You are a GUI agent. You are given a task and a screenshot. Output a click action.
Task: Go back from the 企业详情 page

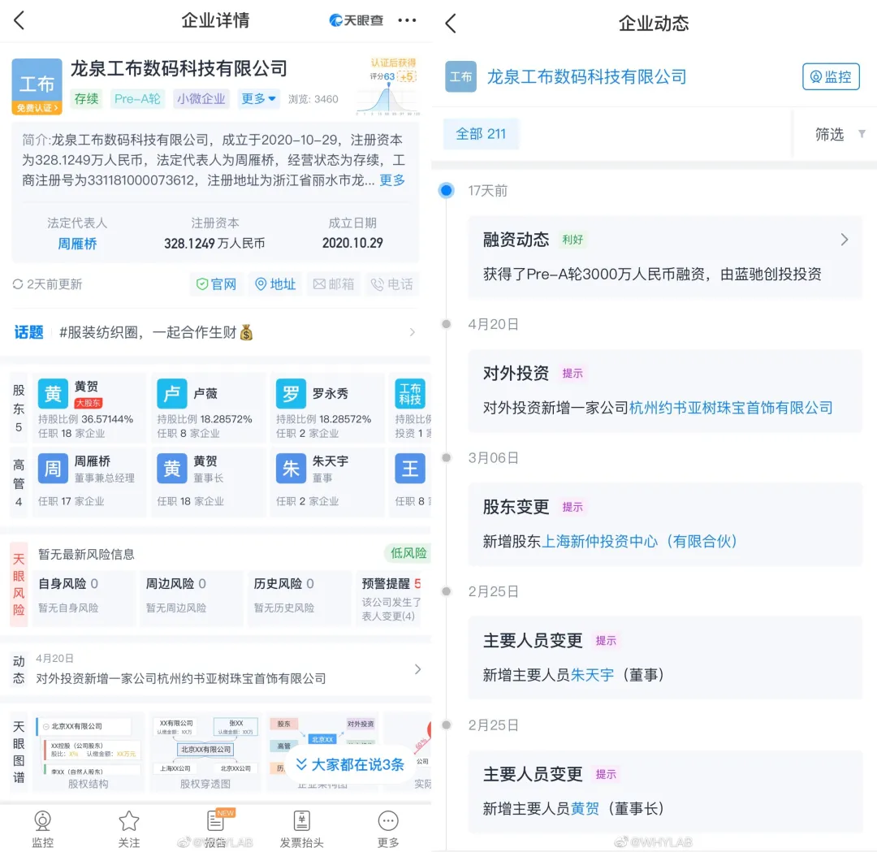click(x=19, y=20)
